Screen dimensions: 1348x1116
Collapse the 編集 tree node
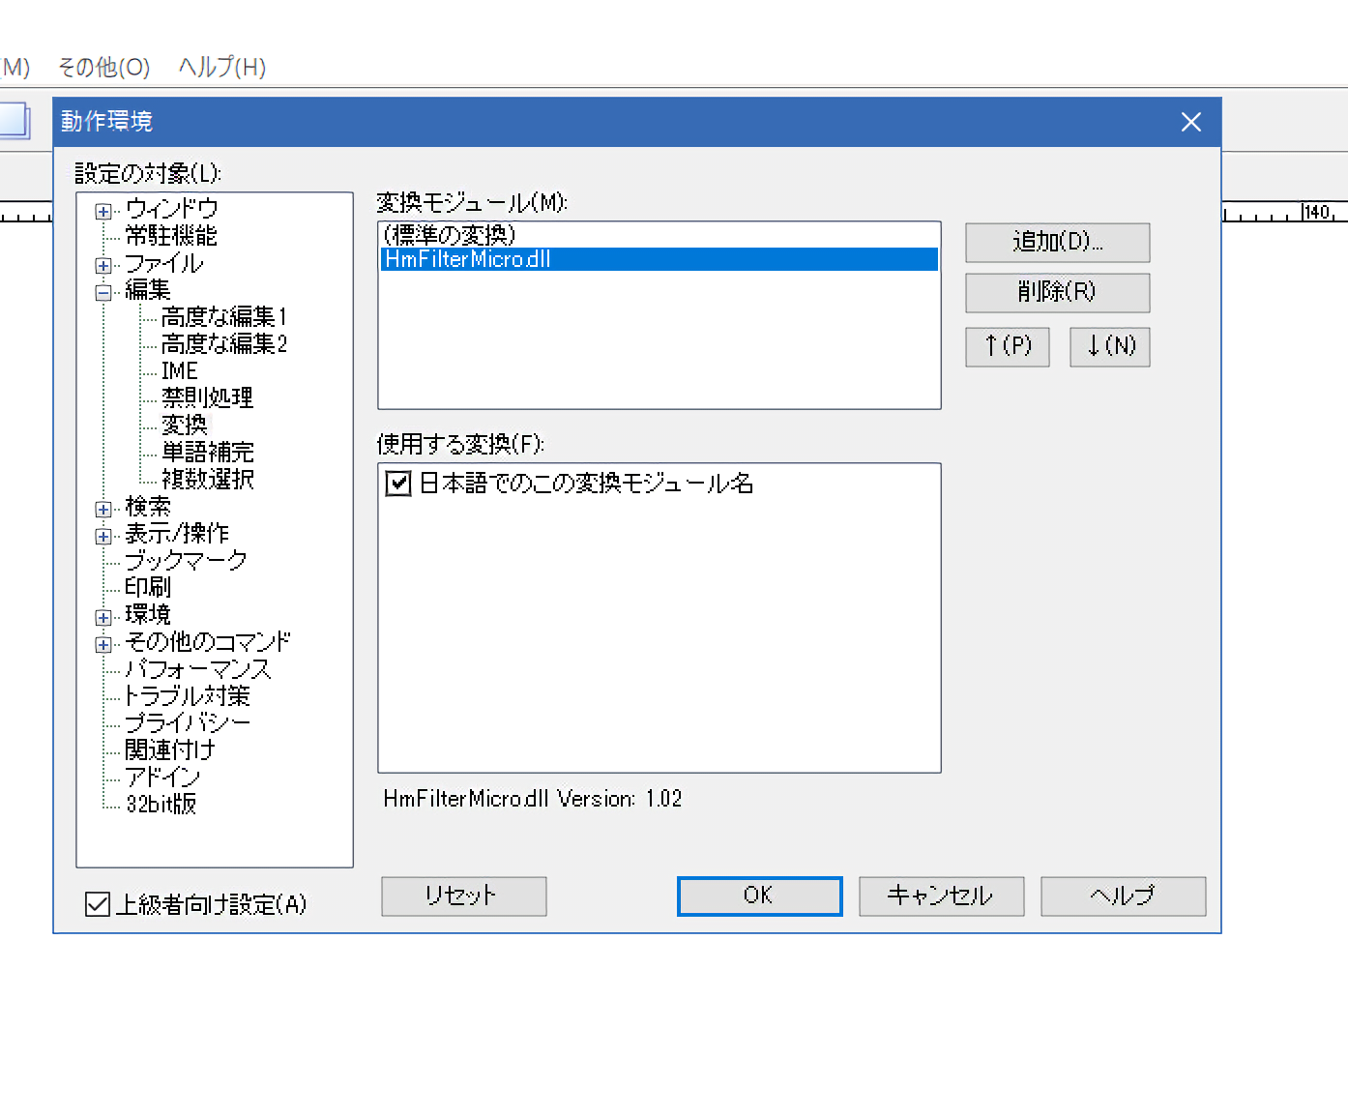point(103,292)
